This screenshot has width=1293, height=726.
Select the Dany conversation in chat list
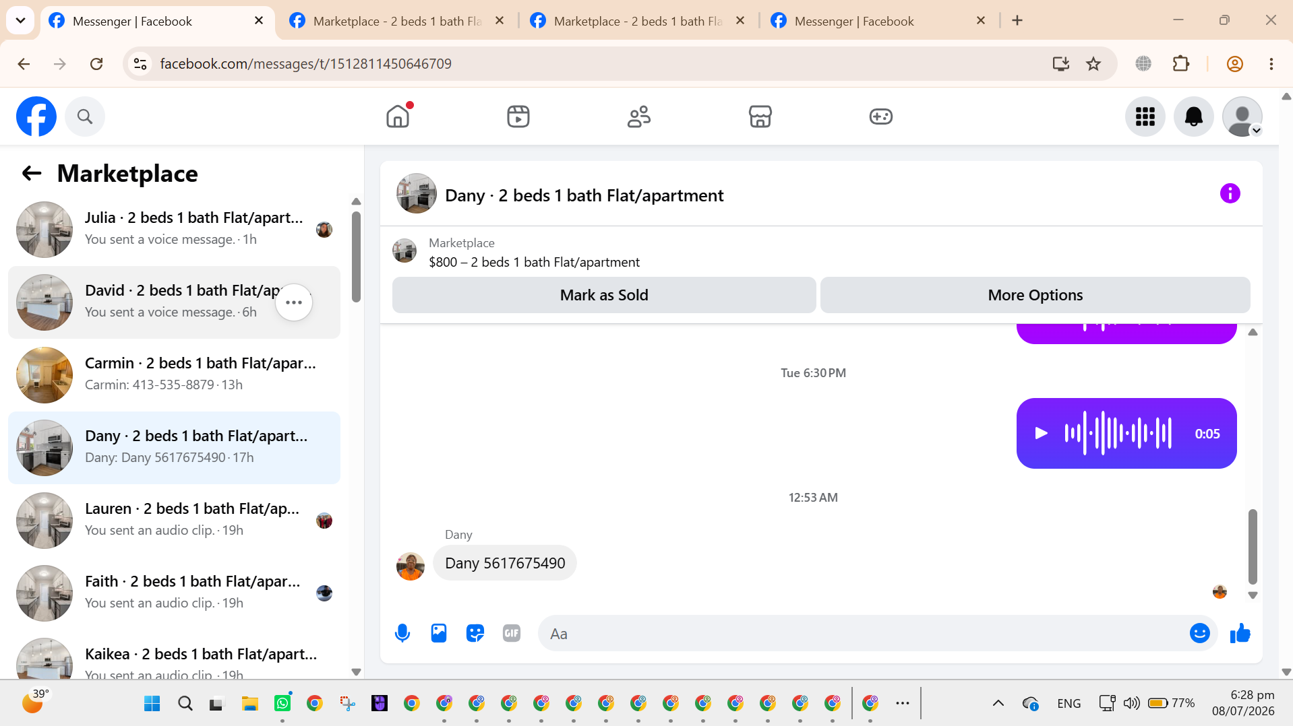coord(174,447)
